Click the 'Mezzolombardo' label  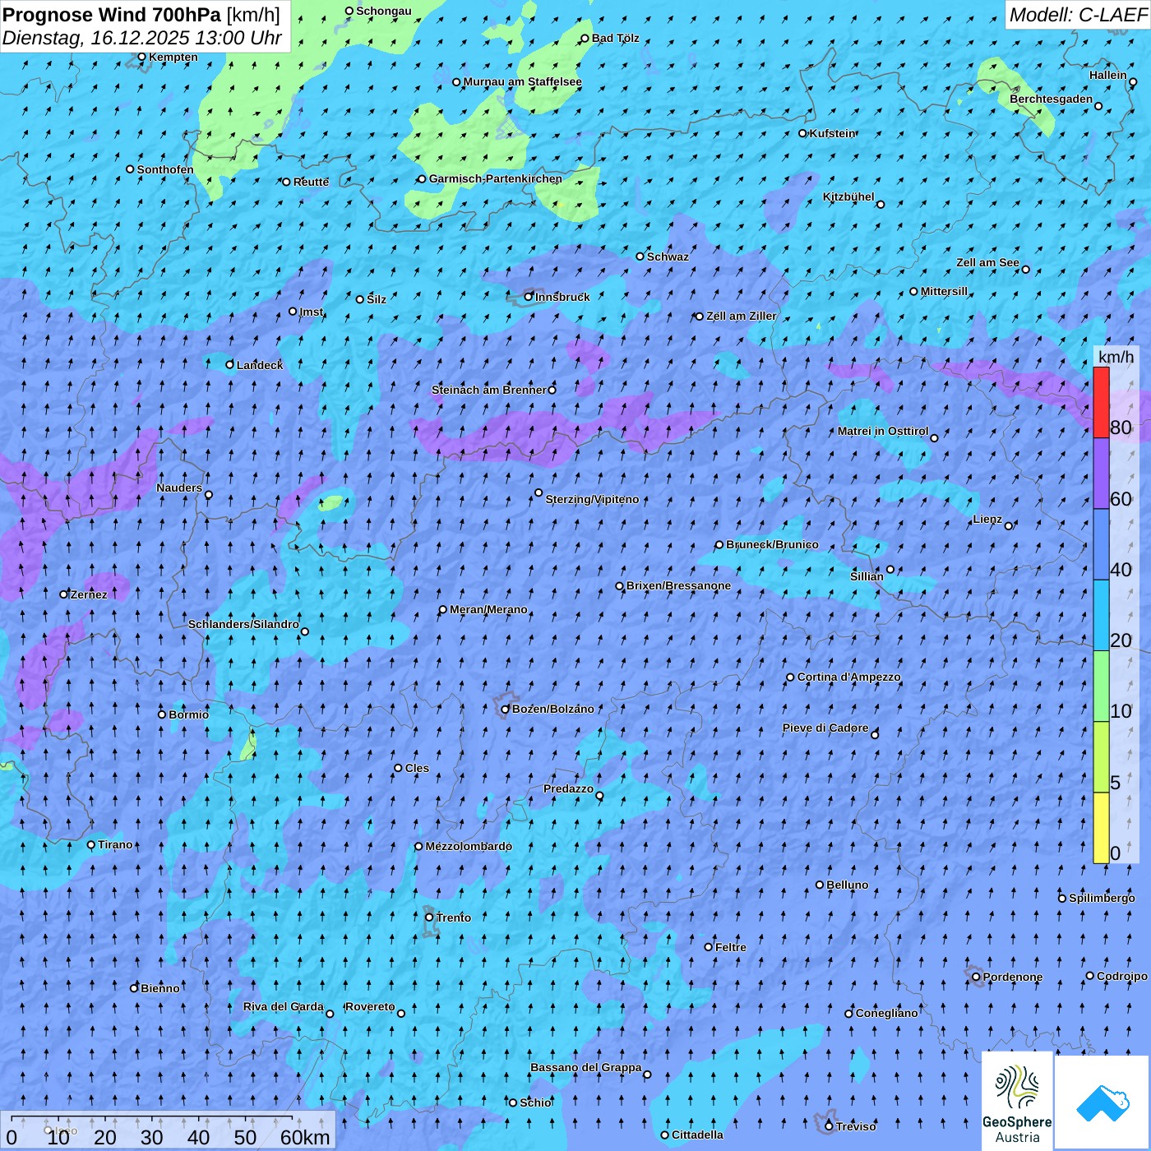[x=469, y=846]
